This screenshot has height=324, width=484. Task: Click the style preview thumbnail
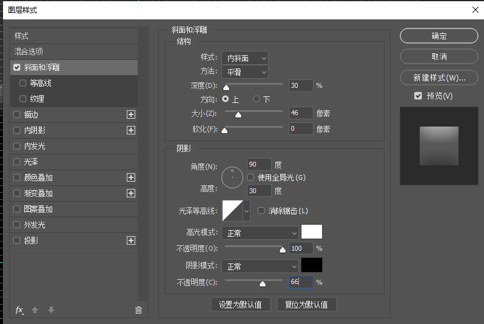click(439, 146)
